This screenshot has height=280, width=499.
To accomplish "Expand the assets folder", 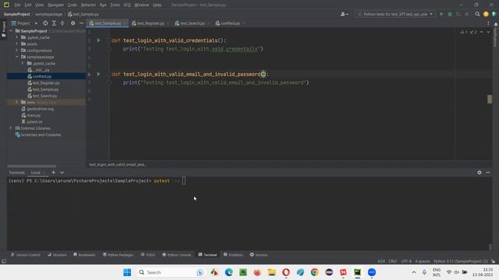I will (x=17, y=44).
